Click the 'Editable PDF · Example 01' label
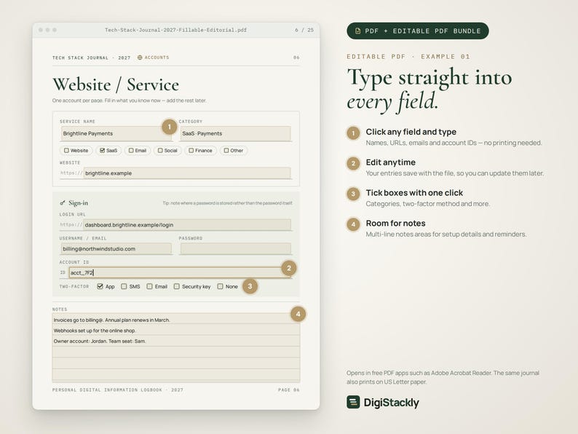The height and width of the screenshot is (434, 578). 408,56
